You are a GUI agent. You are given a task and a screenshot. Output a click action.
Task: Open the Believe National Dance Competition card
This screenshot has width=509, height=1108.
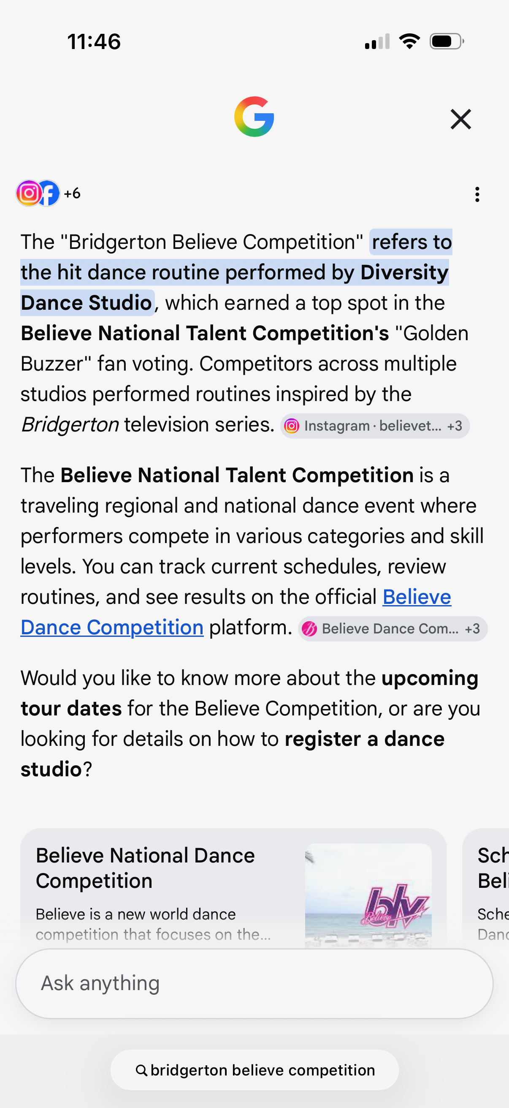pyautogui.click(x=234, y=889)
